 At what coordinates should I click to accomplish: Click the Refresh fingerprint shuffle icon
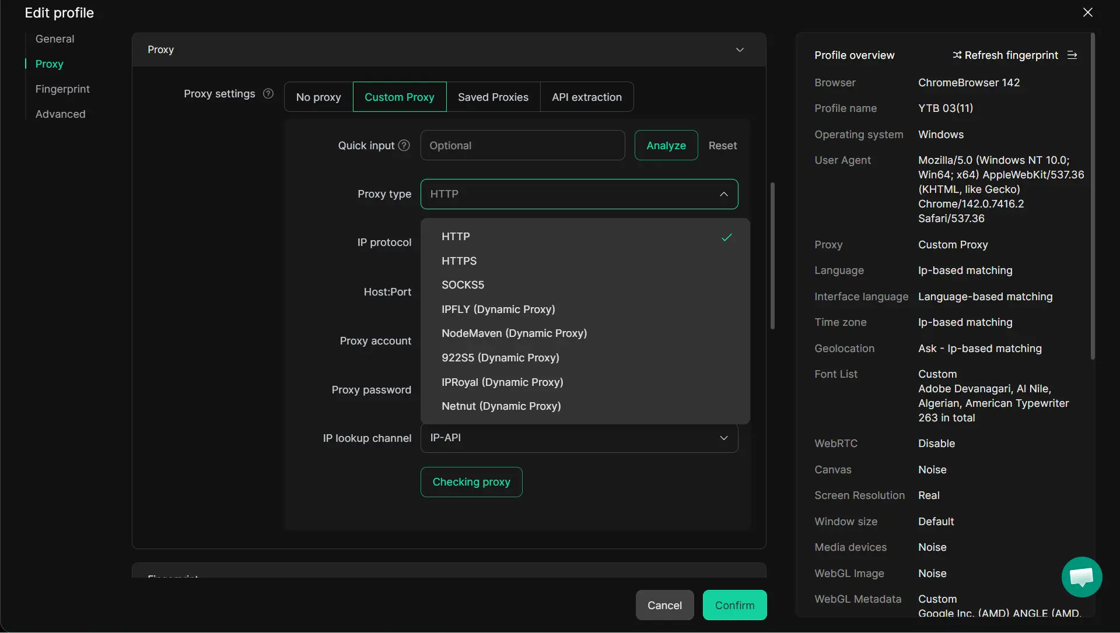[957, 55]
